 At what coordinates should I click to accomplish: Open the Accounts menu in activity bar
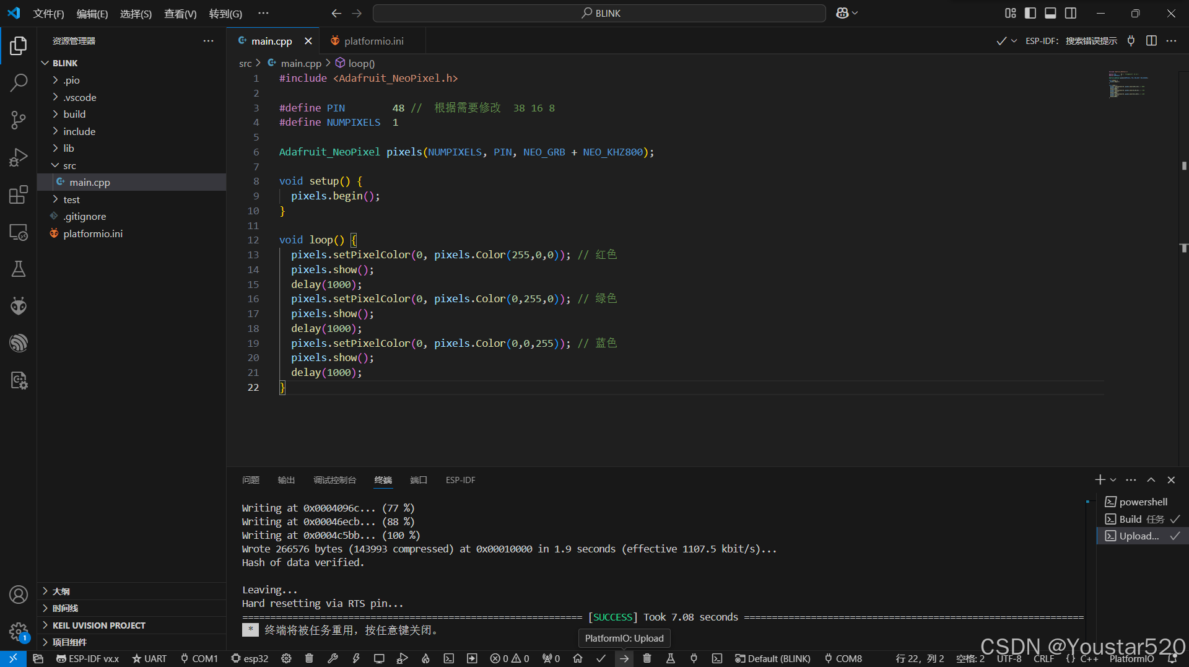(x=19, y=595)
